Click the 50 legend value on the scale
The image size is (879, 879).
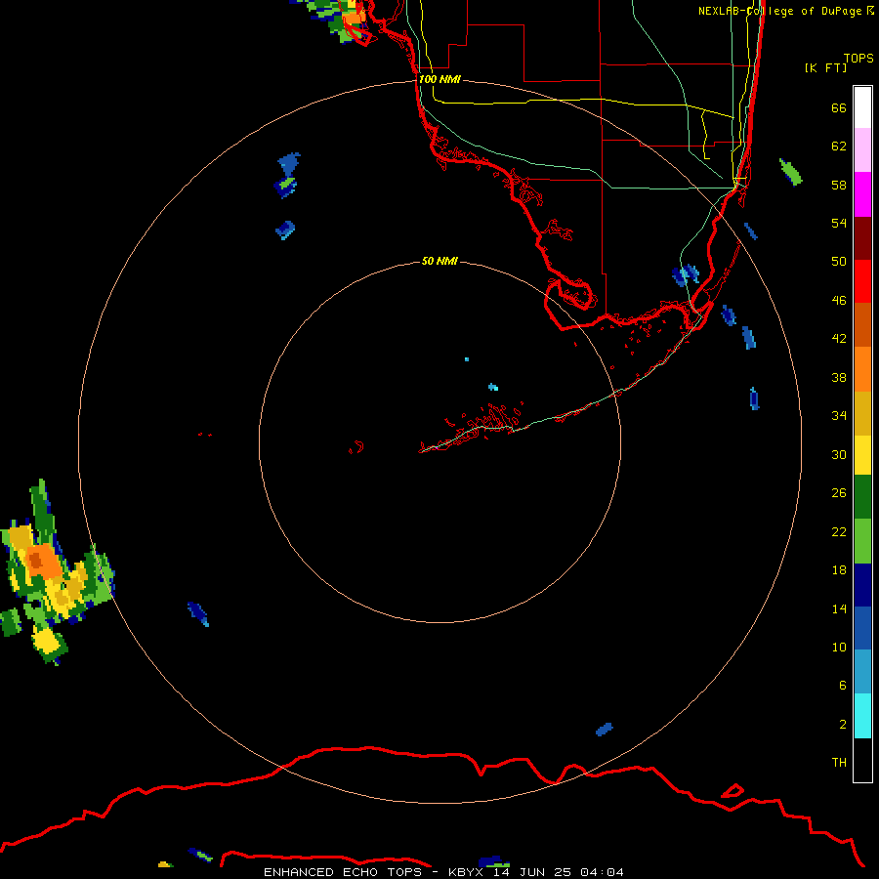pyautogui.click(x=839, y=262)
